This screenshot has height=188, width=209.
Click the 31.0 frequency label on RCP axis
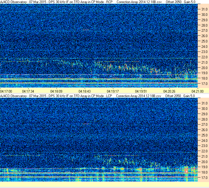pyautogui.click(x=204, y=9)
